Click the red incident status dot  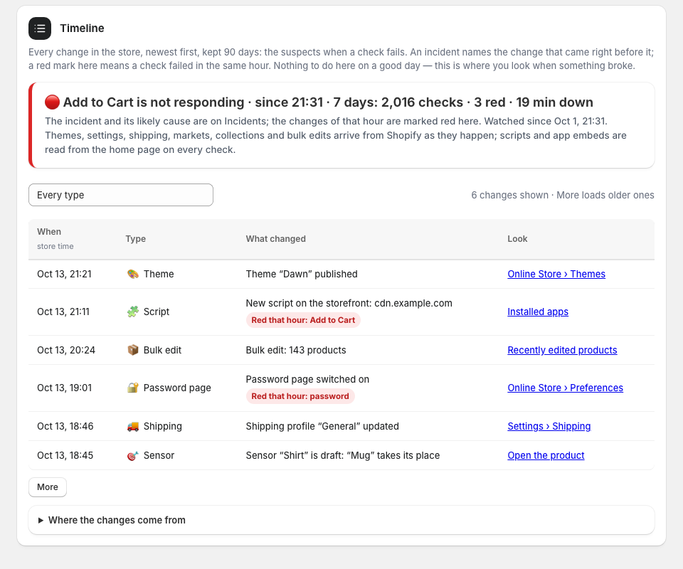pos(52,102)
